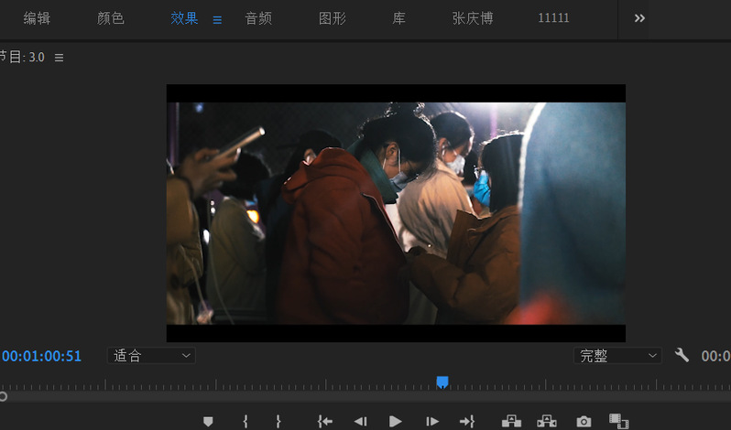This screenshot has height=430, width=731.
Task: Step forward one frame
Action: click(432, 421)
